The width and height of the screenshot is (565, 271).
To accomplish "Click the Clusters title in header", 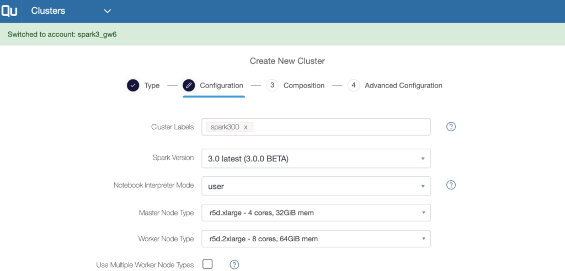I will [49, 11].
